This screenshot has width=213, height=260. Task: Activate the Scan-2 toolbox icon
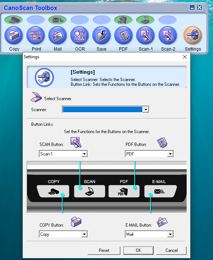(168, 35)
